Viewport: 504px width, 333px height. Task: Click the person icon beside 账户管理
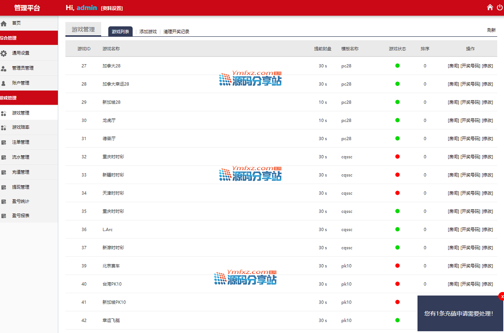point(4,83)
